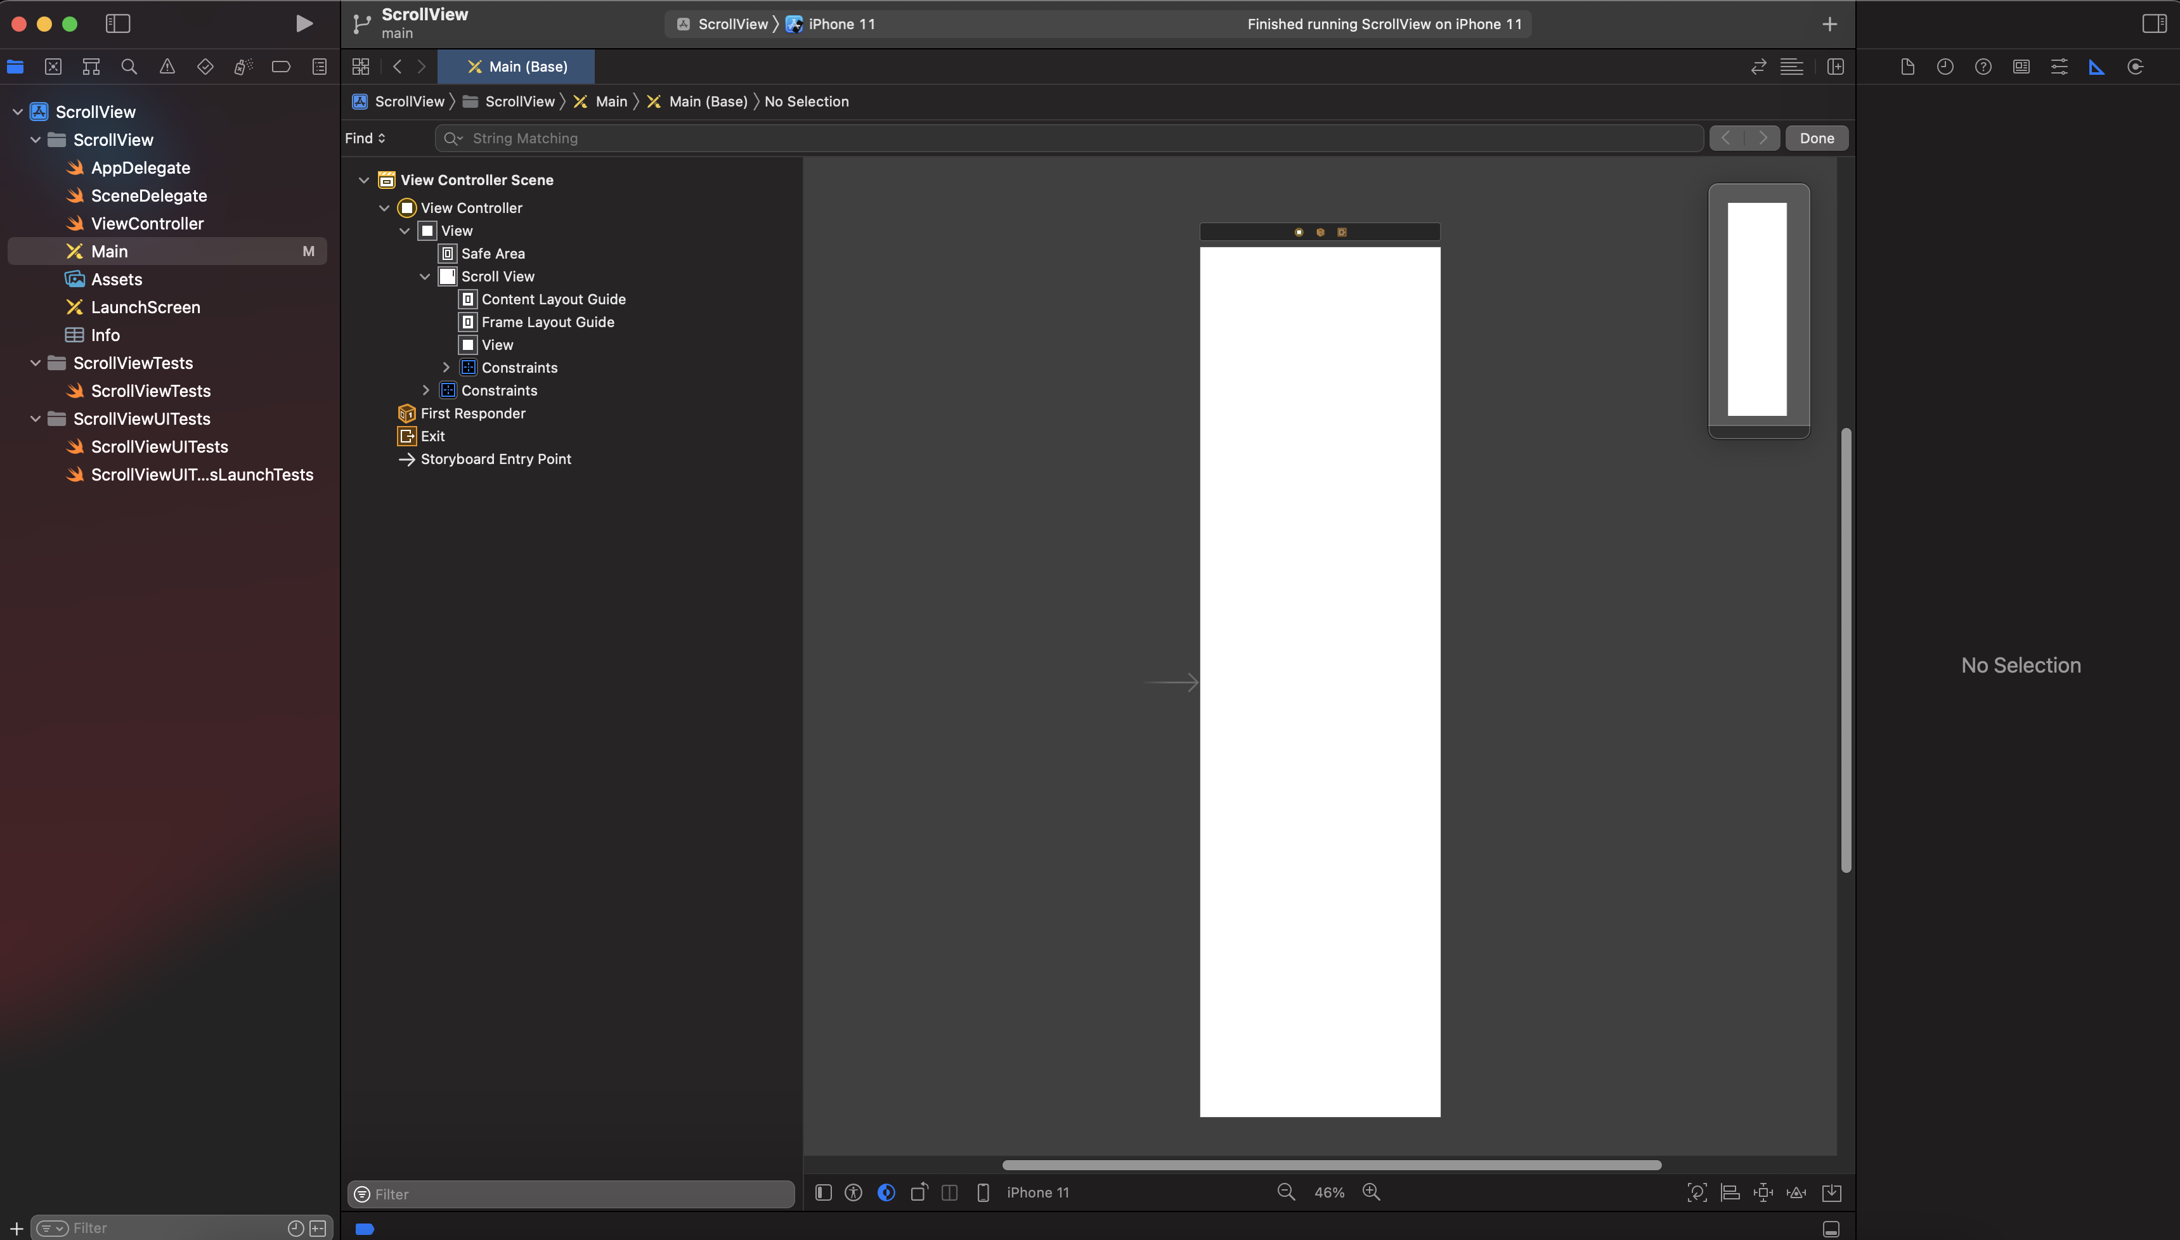Click the zoom out magnifier icon
This screenshot has width=2180, height=1240.
1286,1192
